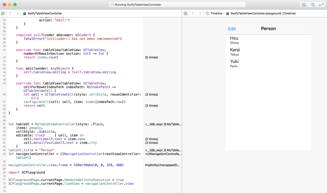This screenshot has width=327, height=193.
Task: Click 'return items.count' on line 42
Action: (x=41, y=58)
